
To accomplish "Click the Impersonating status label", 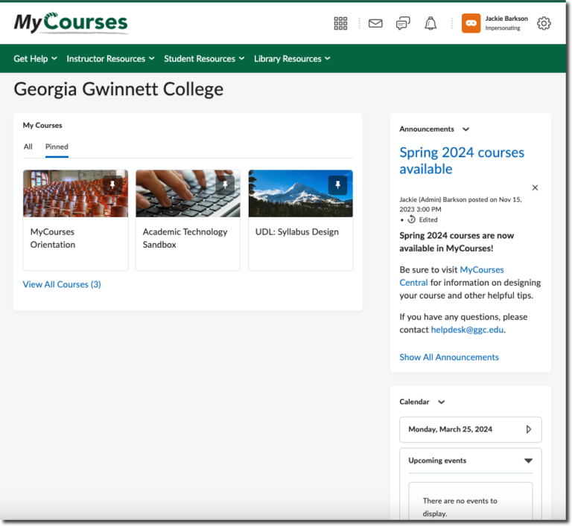I will [x=503, y=28].
